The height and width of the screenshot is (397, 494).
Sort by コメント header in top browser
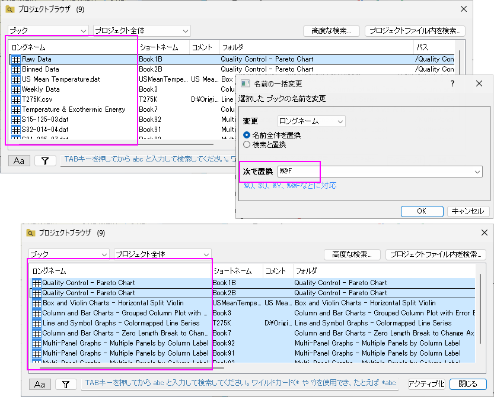click(x=204, y=47)
